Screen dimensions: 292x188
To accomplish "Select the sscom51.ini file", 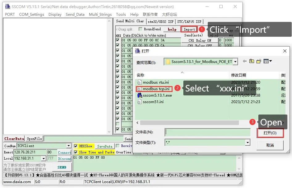I will click(153, 102).
